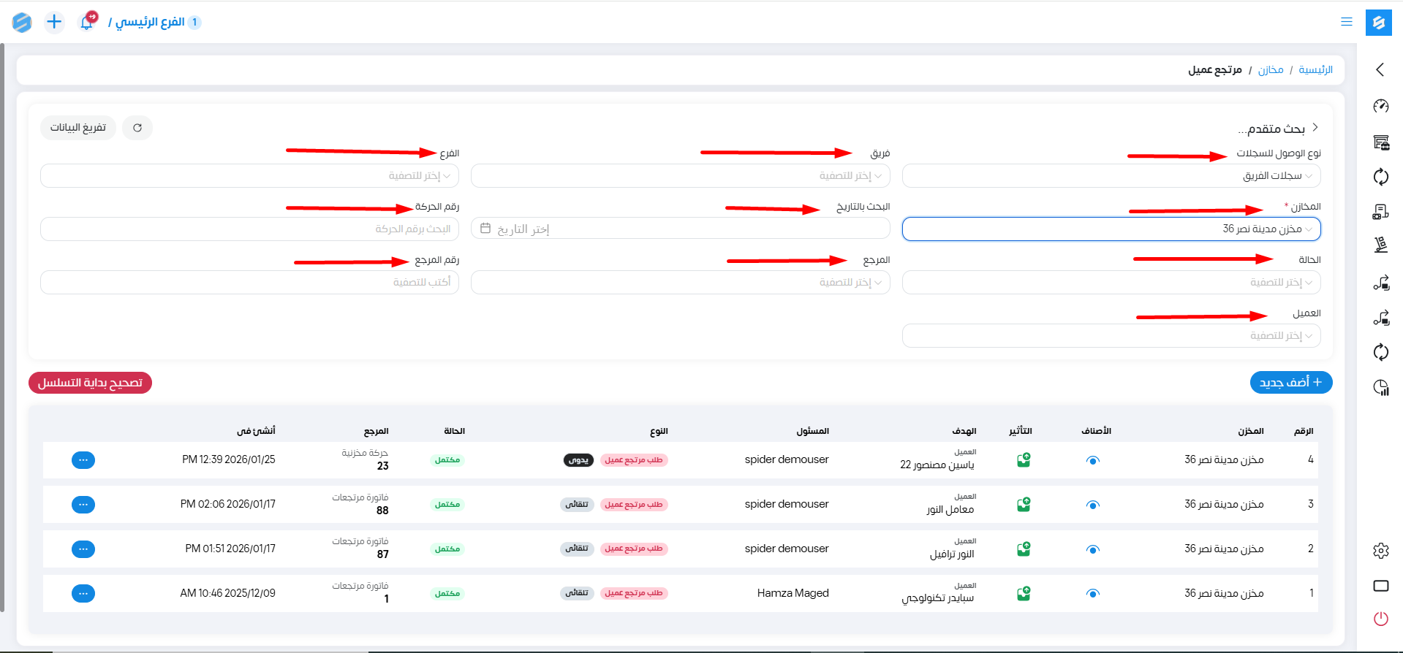The width and height of the screenshot is (1403, 653).
Task: Go to مخازن breadcrumb link
Action: coord(1270,70)
